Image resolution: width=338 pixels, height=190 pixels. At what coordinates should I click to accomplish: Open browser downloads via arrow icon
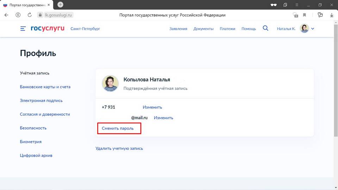pyautogui.click(x=332, y=15)
